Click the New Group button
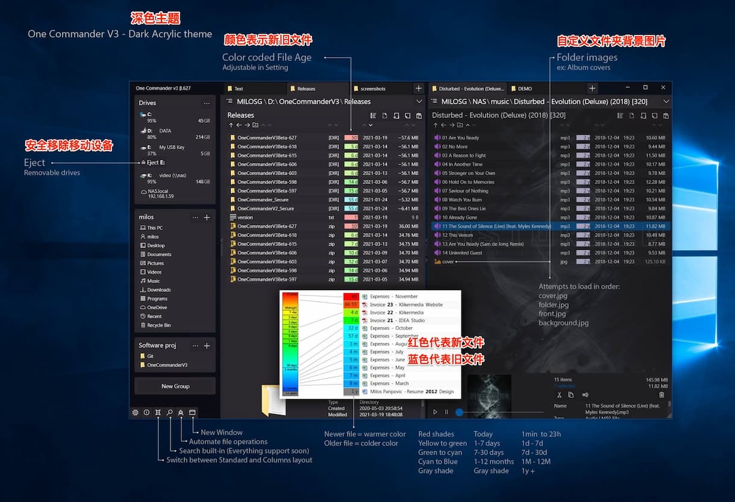Viewport: 735px width, 502px height. tap(175, 386)
